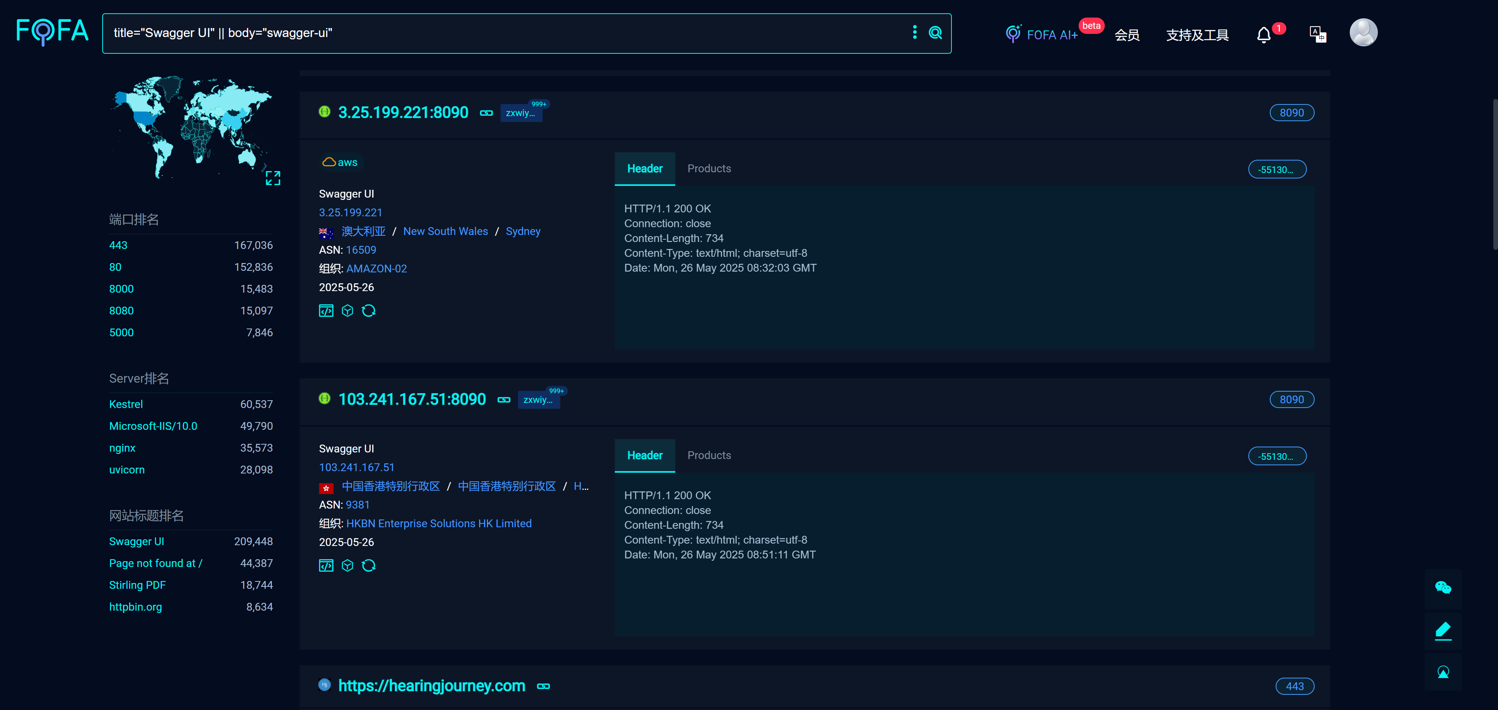Select Products tab for 103.241.167.51
This screenshot has height=710, width=1498.
[709, 456]
